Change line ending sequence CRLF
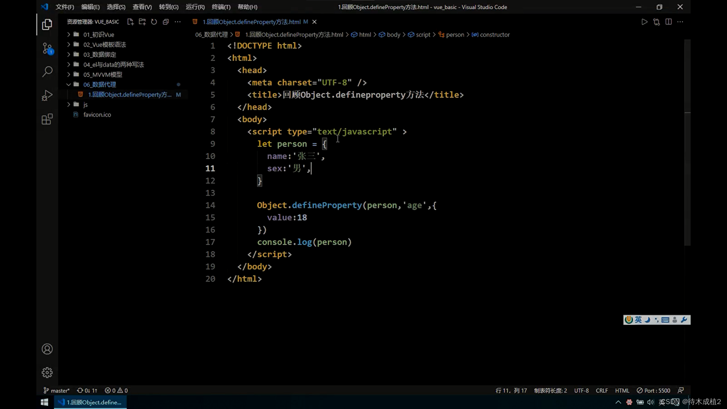 (x=602, y=390)
